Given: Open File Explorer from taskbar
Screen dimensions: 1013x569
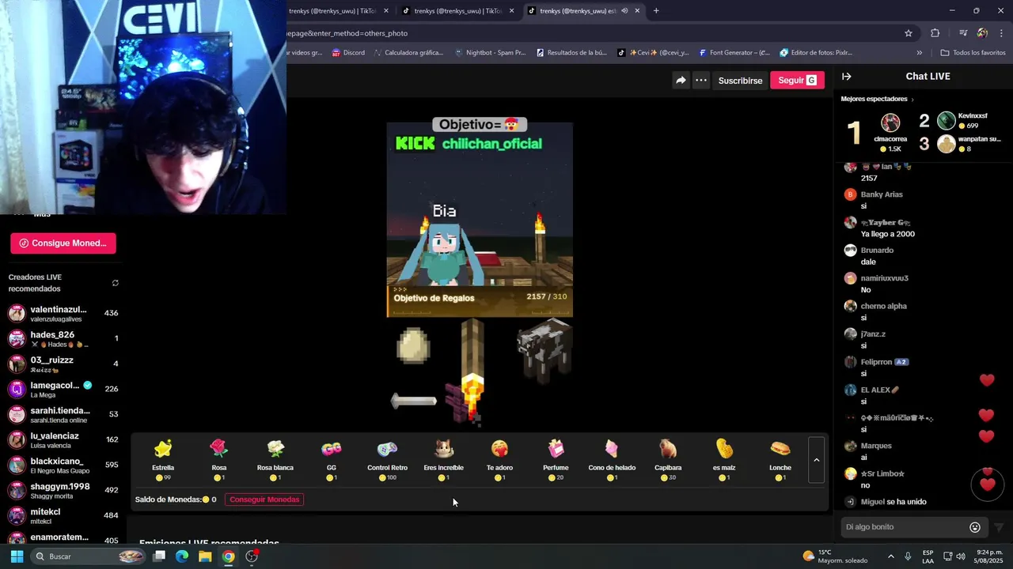Looking at the screenshot, I should click(x=205, y=556).
